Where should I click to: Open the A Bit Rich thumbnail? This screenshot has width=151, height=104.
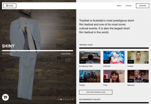[x=114, y=57]
